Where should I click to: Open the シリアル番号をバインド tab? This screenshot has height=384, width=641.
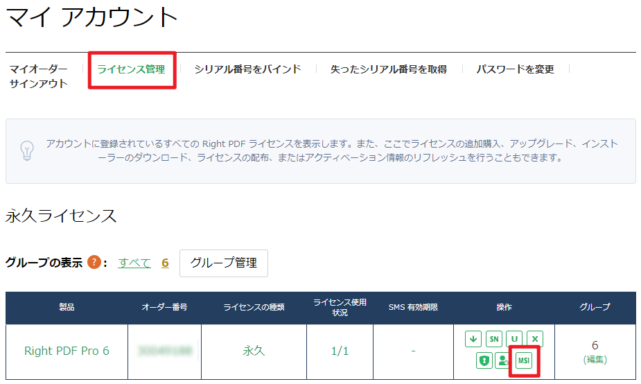(247, 69)
